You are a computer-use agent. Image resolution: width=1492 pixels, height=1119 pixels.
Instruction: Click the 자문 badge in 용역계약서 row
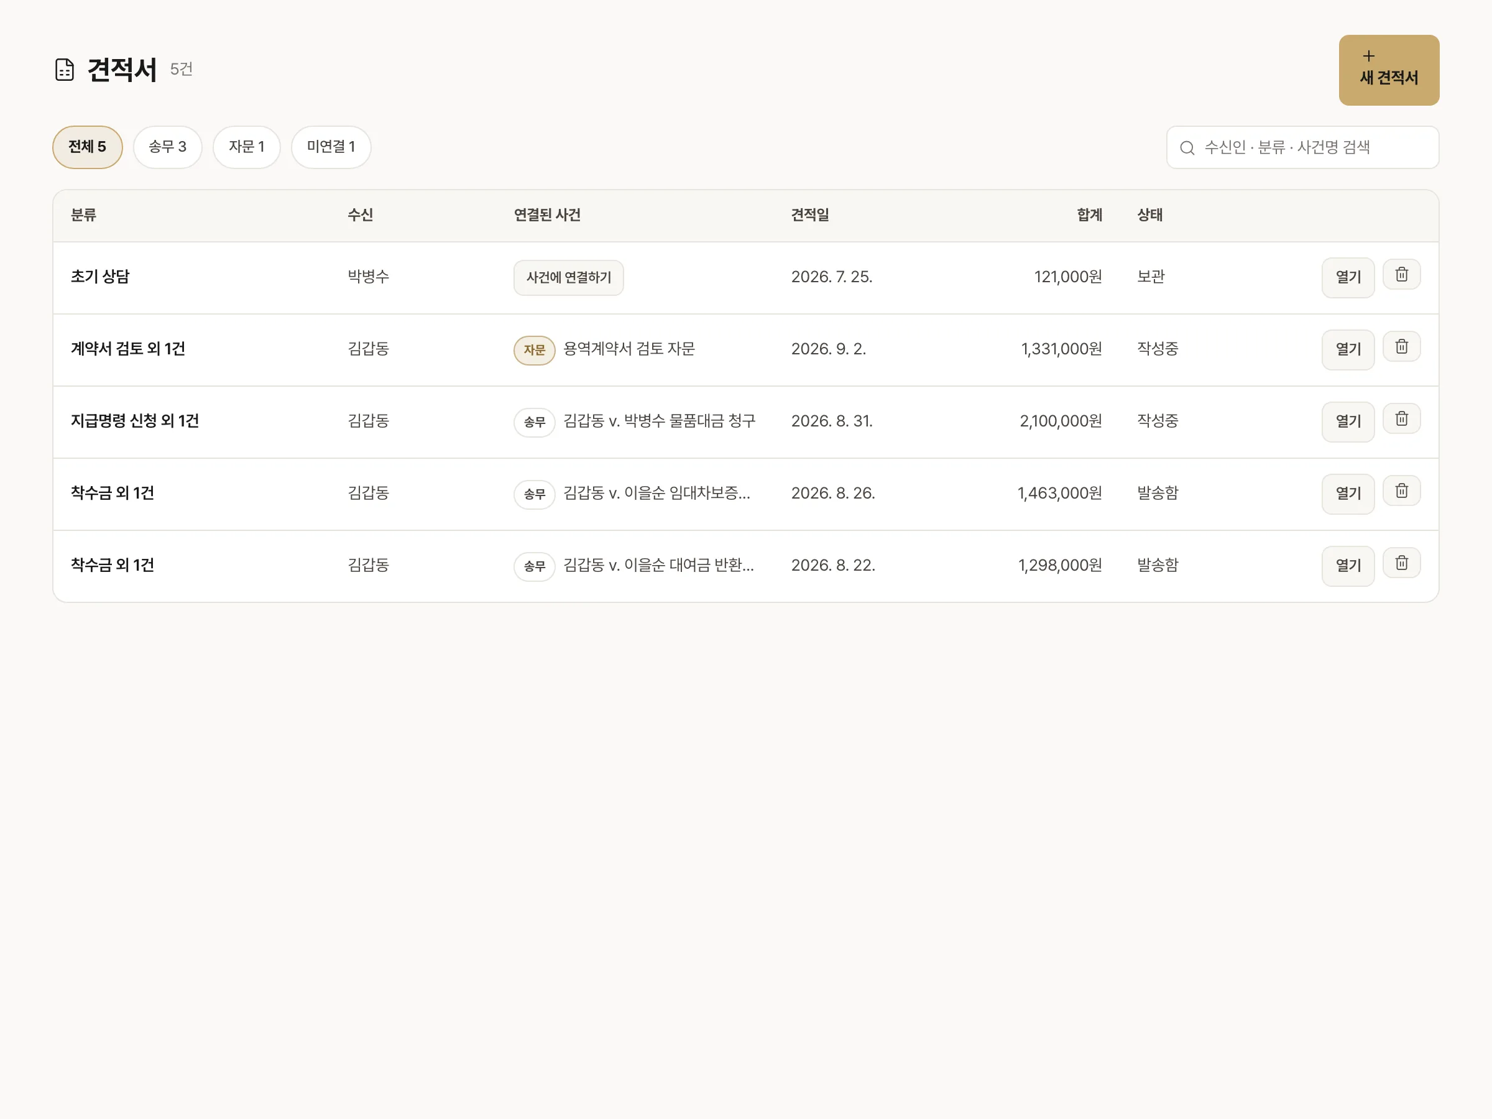point(534,350)
